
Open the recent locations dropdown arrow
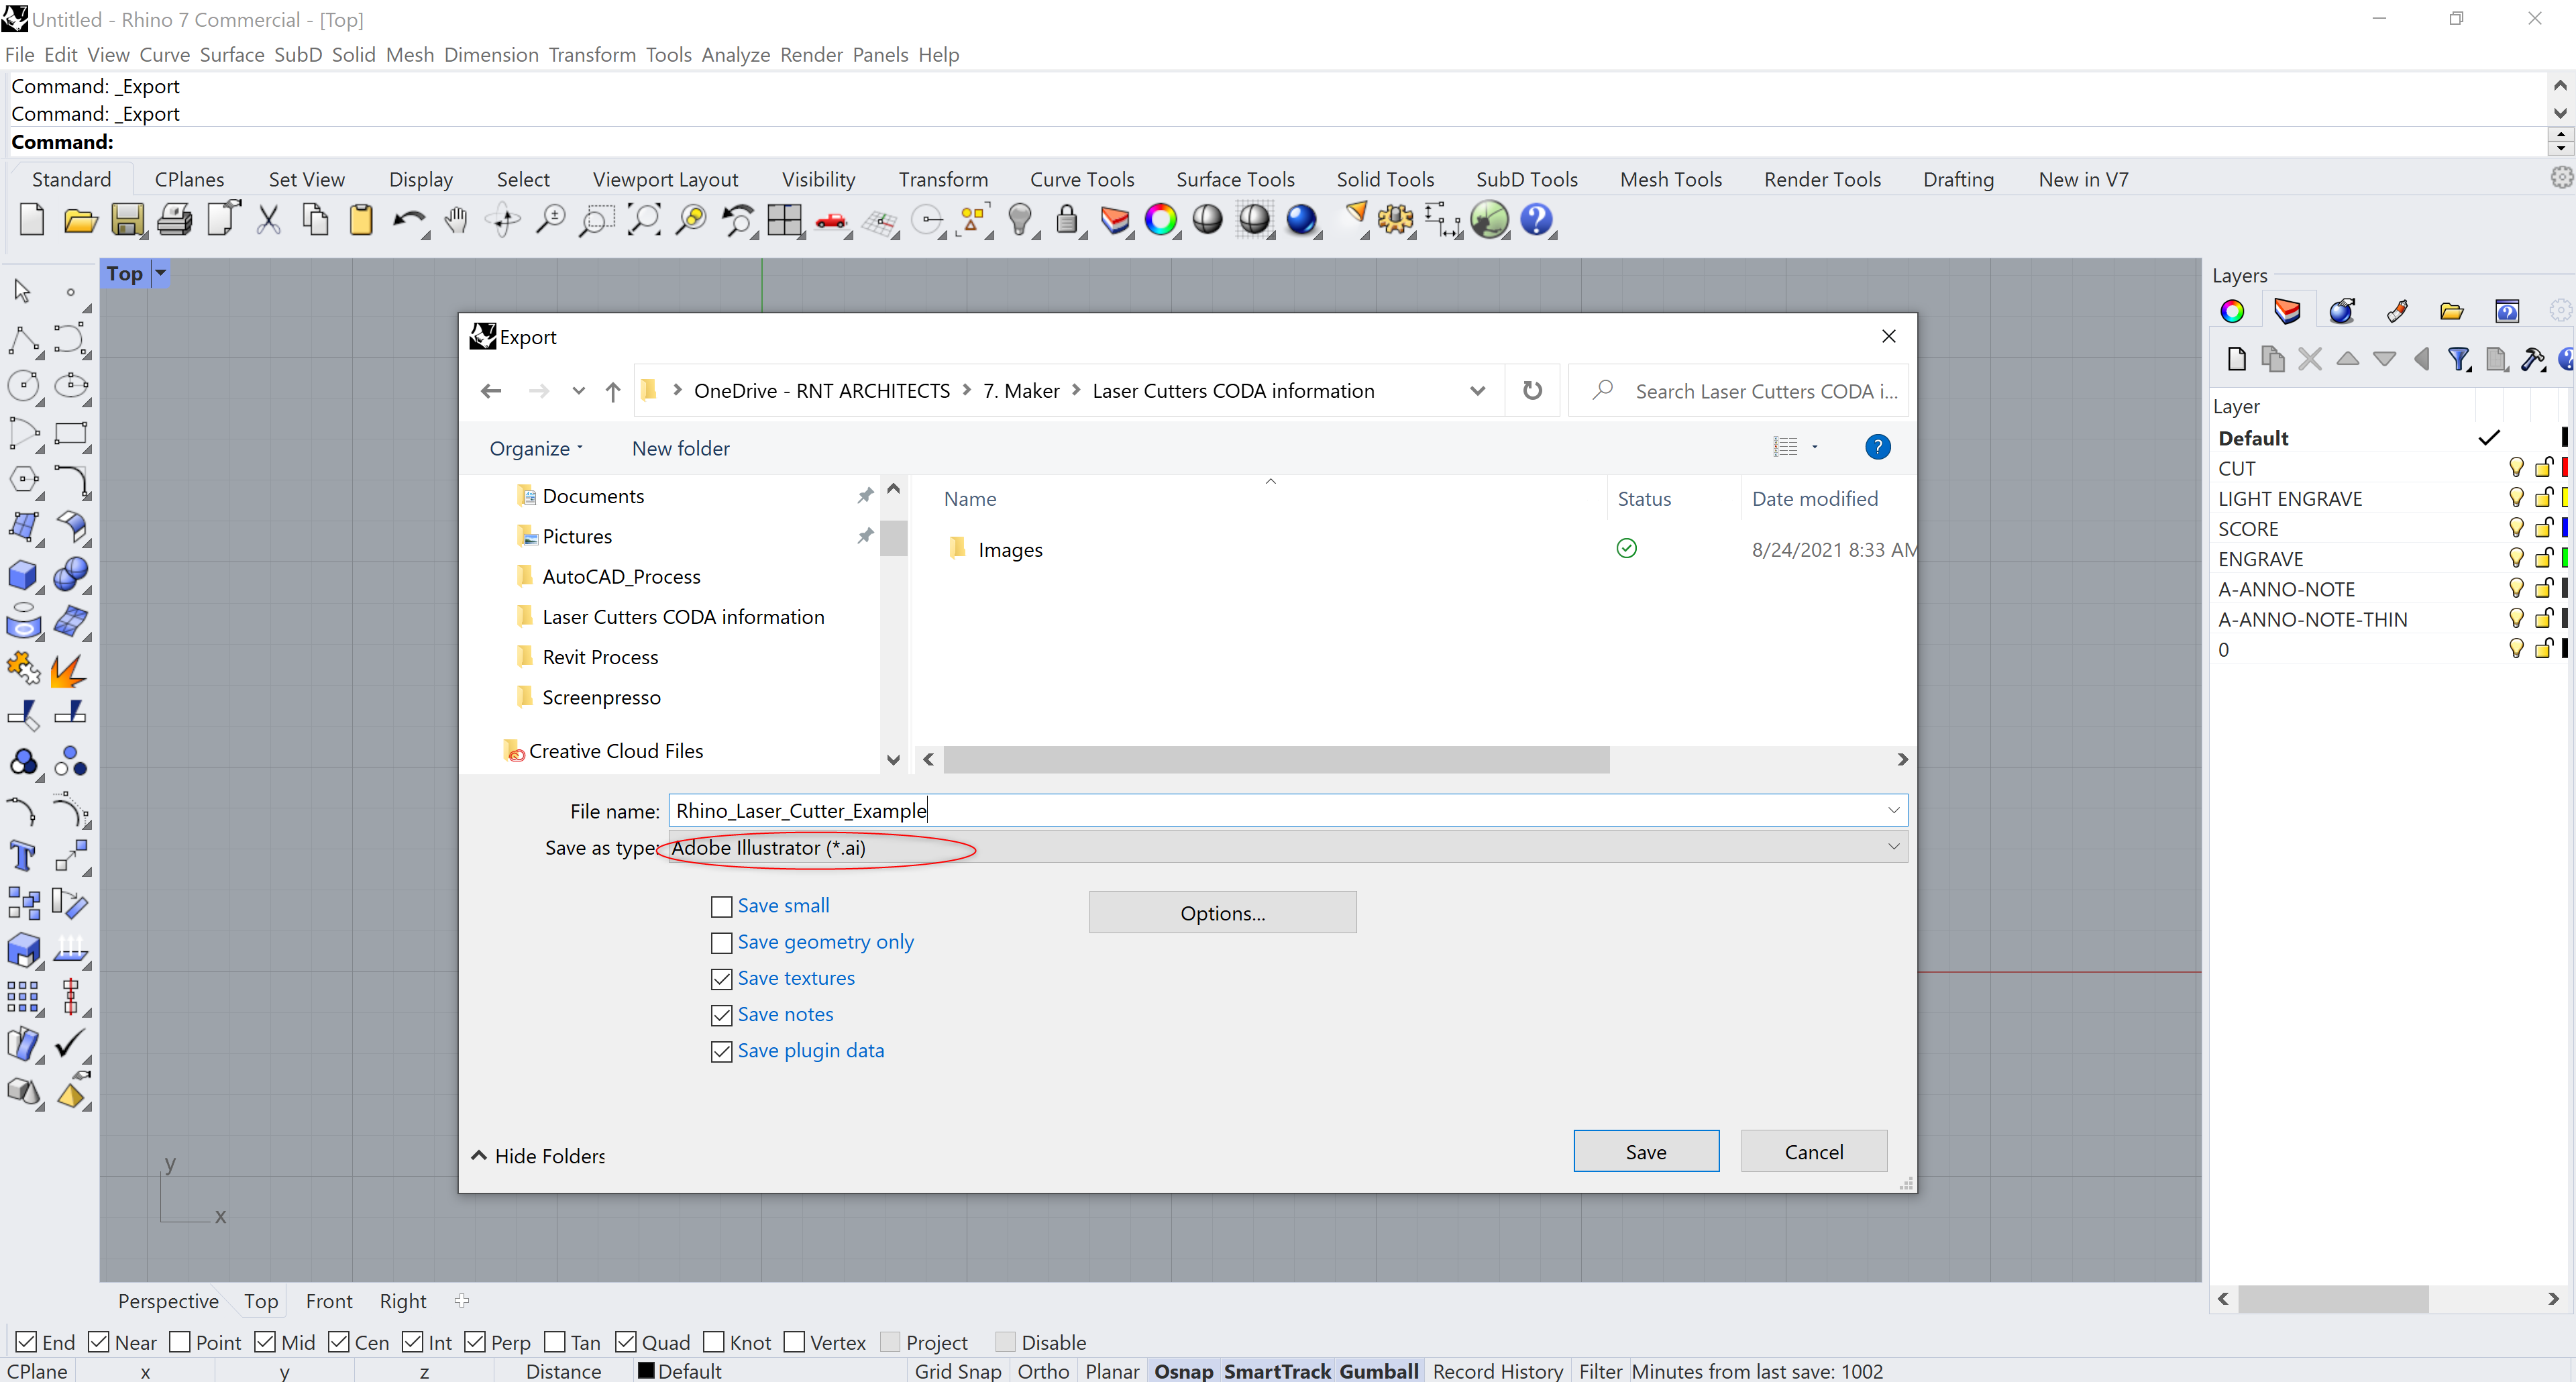point(578,391)
